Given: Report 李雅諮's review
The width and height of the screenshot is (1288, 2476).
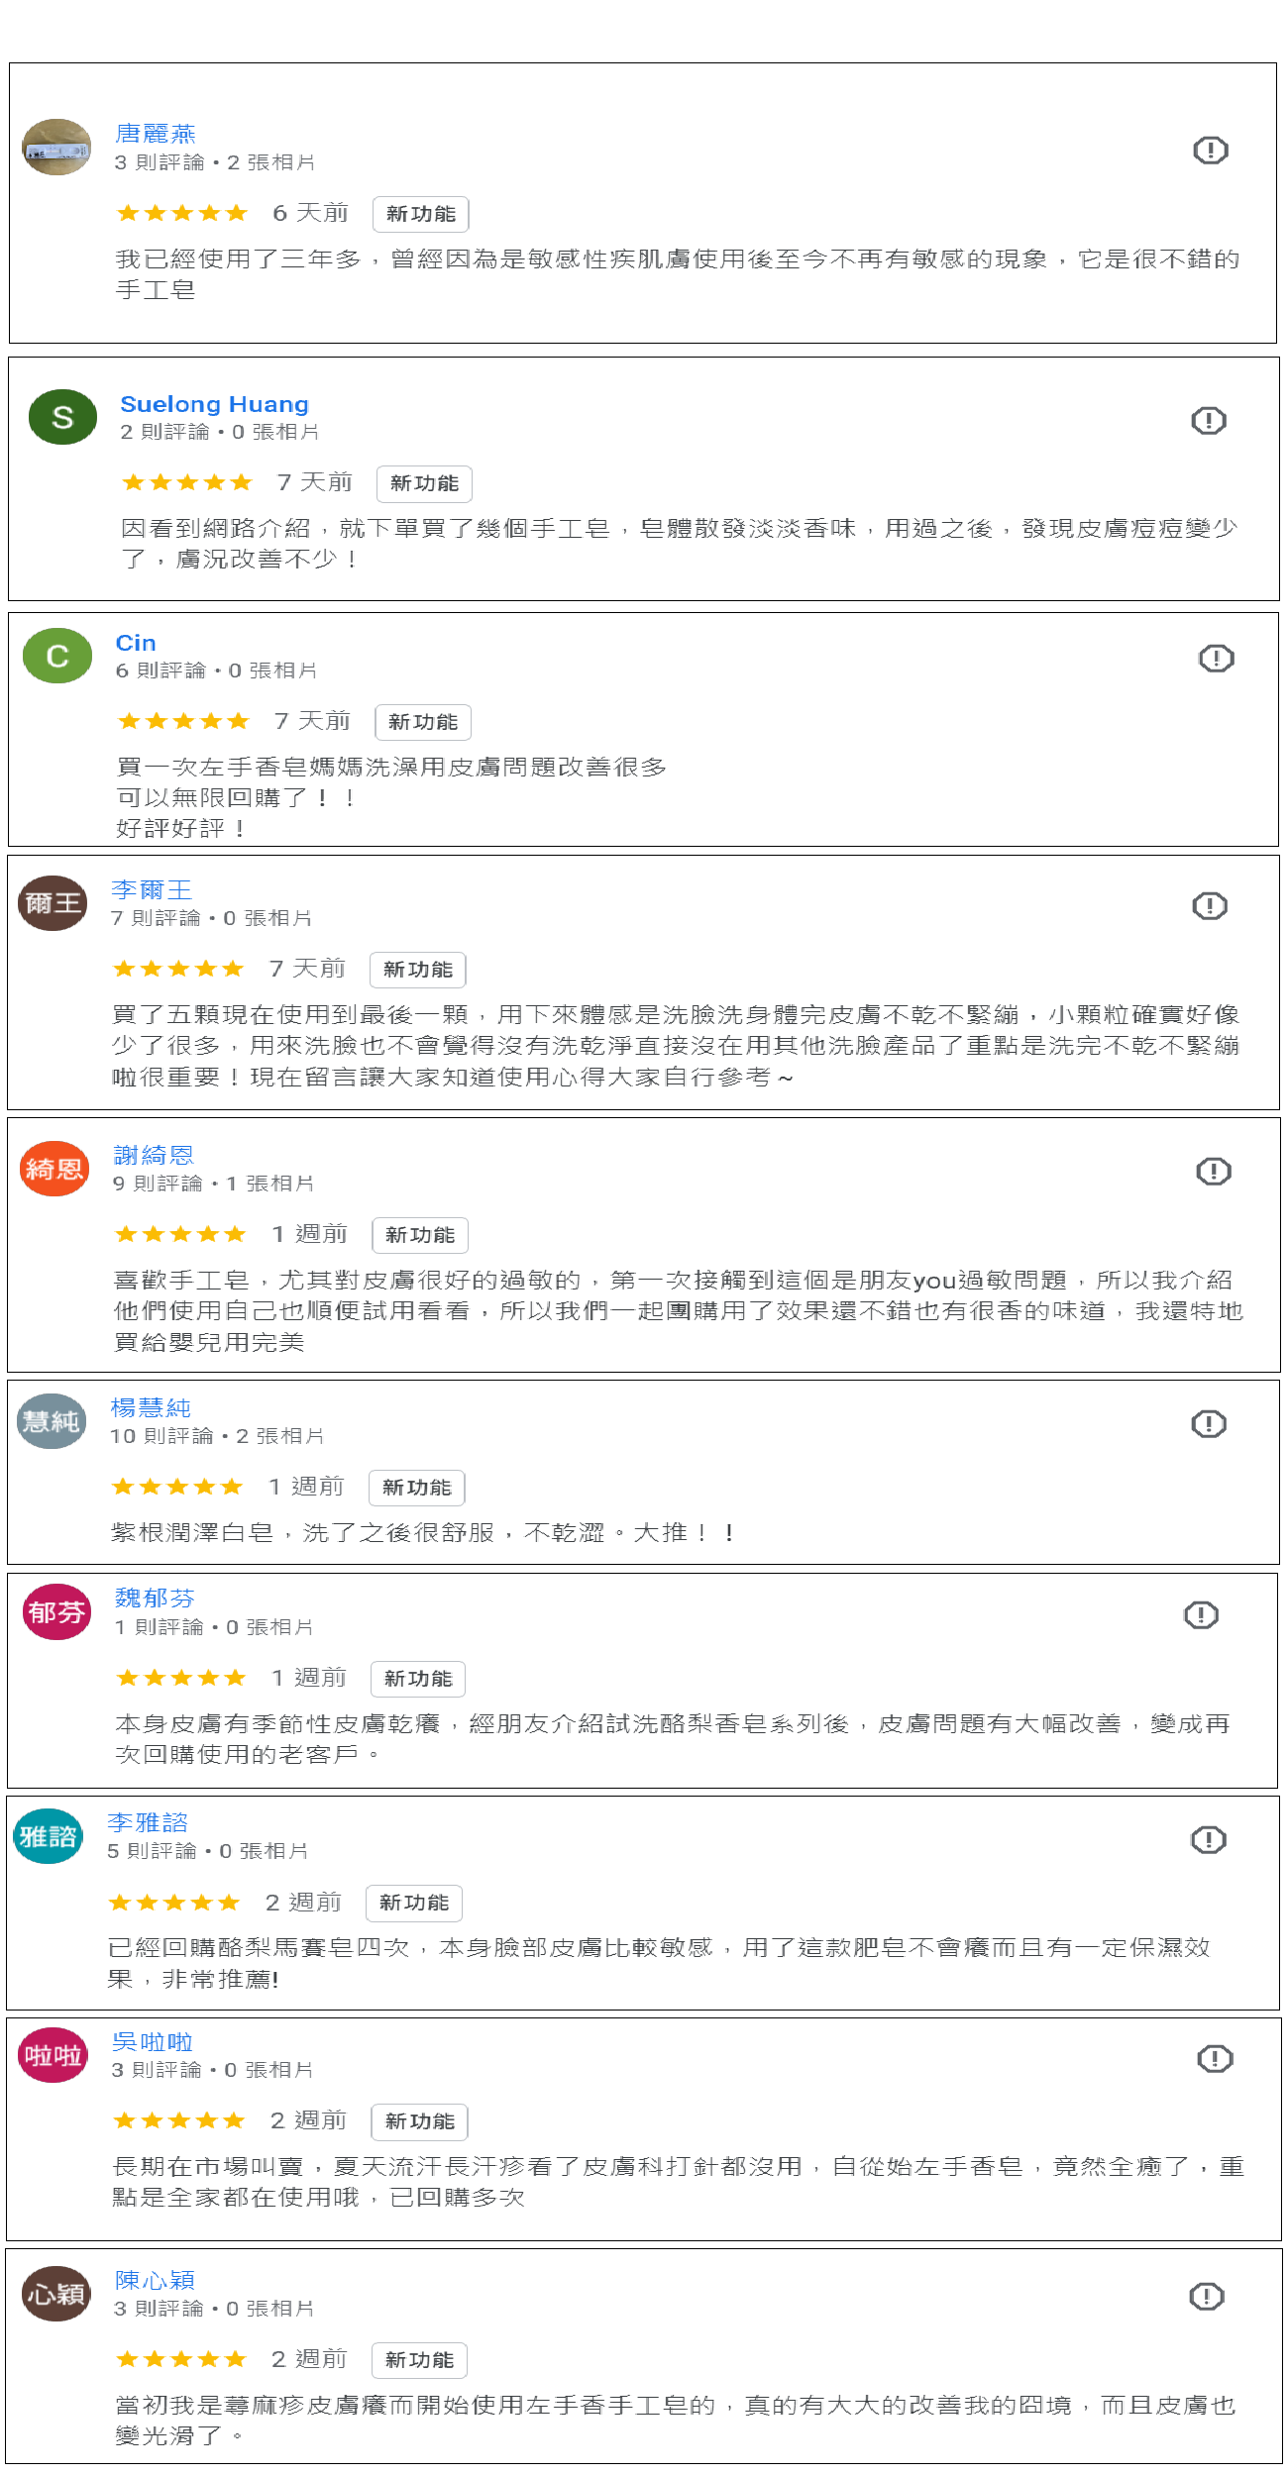Looking at the screenshot, I should click(x=1208, y=1840).
